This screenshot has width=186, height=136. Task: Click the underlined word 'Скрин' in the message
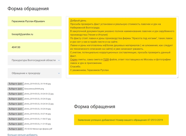point(74,60)
